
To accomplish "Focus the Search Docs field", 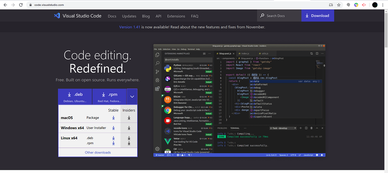I will click(279, 16).
